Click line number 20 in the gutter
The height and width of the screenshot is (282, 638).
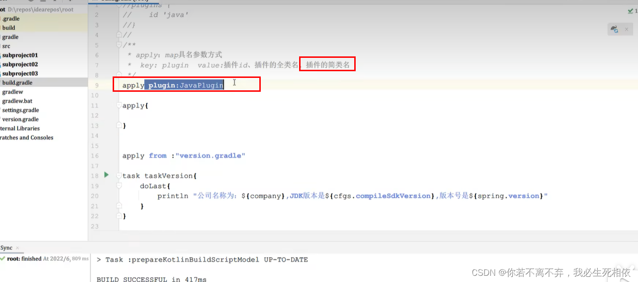click(x=94, y=196)
